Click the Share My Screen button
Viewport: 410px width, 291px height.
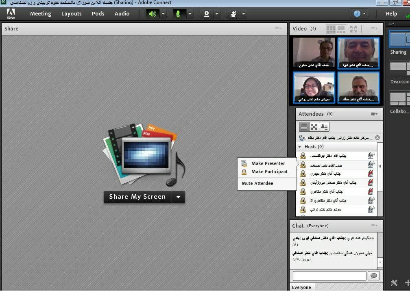click(x=137, y=197)
